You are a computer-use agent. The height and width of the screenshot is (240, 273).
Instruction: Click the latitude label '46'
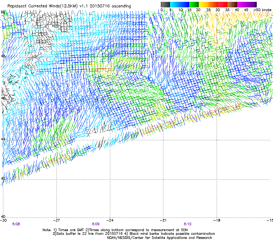(3, 98)
